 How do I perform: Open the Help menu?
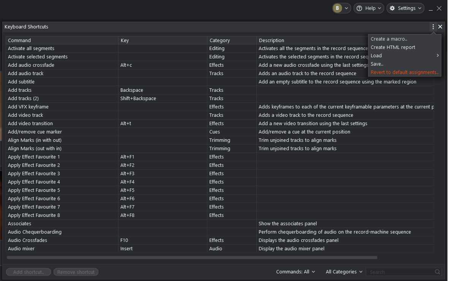tap(368, 8)
